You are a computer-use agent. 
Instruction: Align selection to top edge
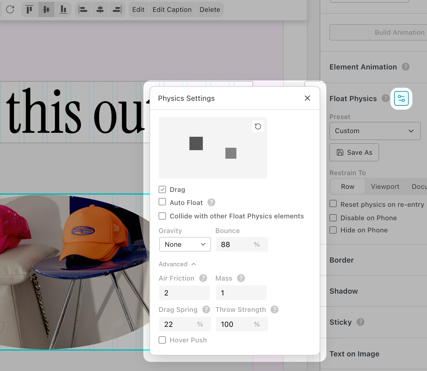pos(29,9)
